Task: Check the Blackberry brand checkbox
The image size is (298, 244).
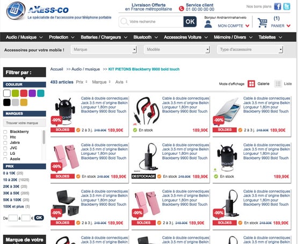Action: (x=5, y=132)
